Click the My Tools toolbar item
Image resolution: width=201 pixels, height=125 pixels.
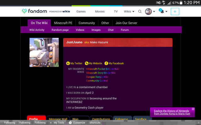point(59,123)
